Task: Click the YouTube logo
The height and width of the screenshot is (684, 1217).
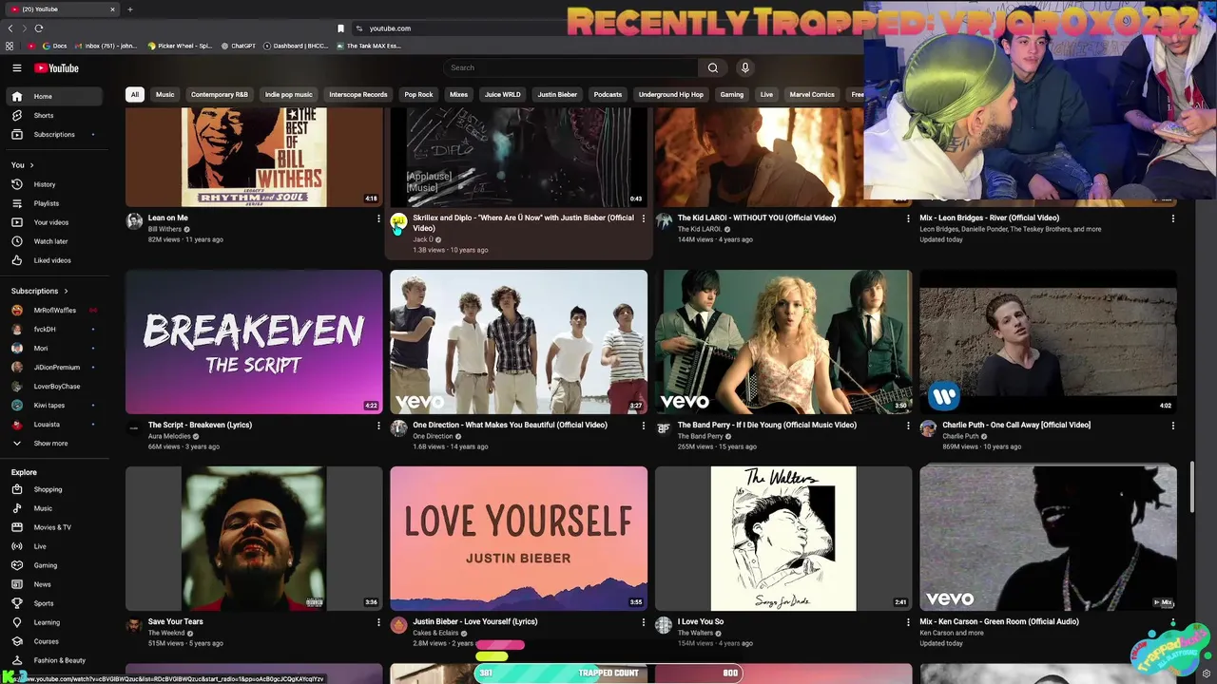Action: pos(57,68)
